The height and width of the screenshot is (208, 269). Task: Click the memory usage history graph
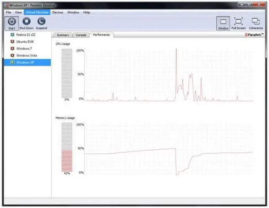point(169,148)
